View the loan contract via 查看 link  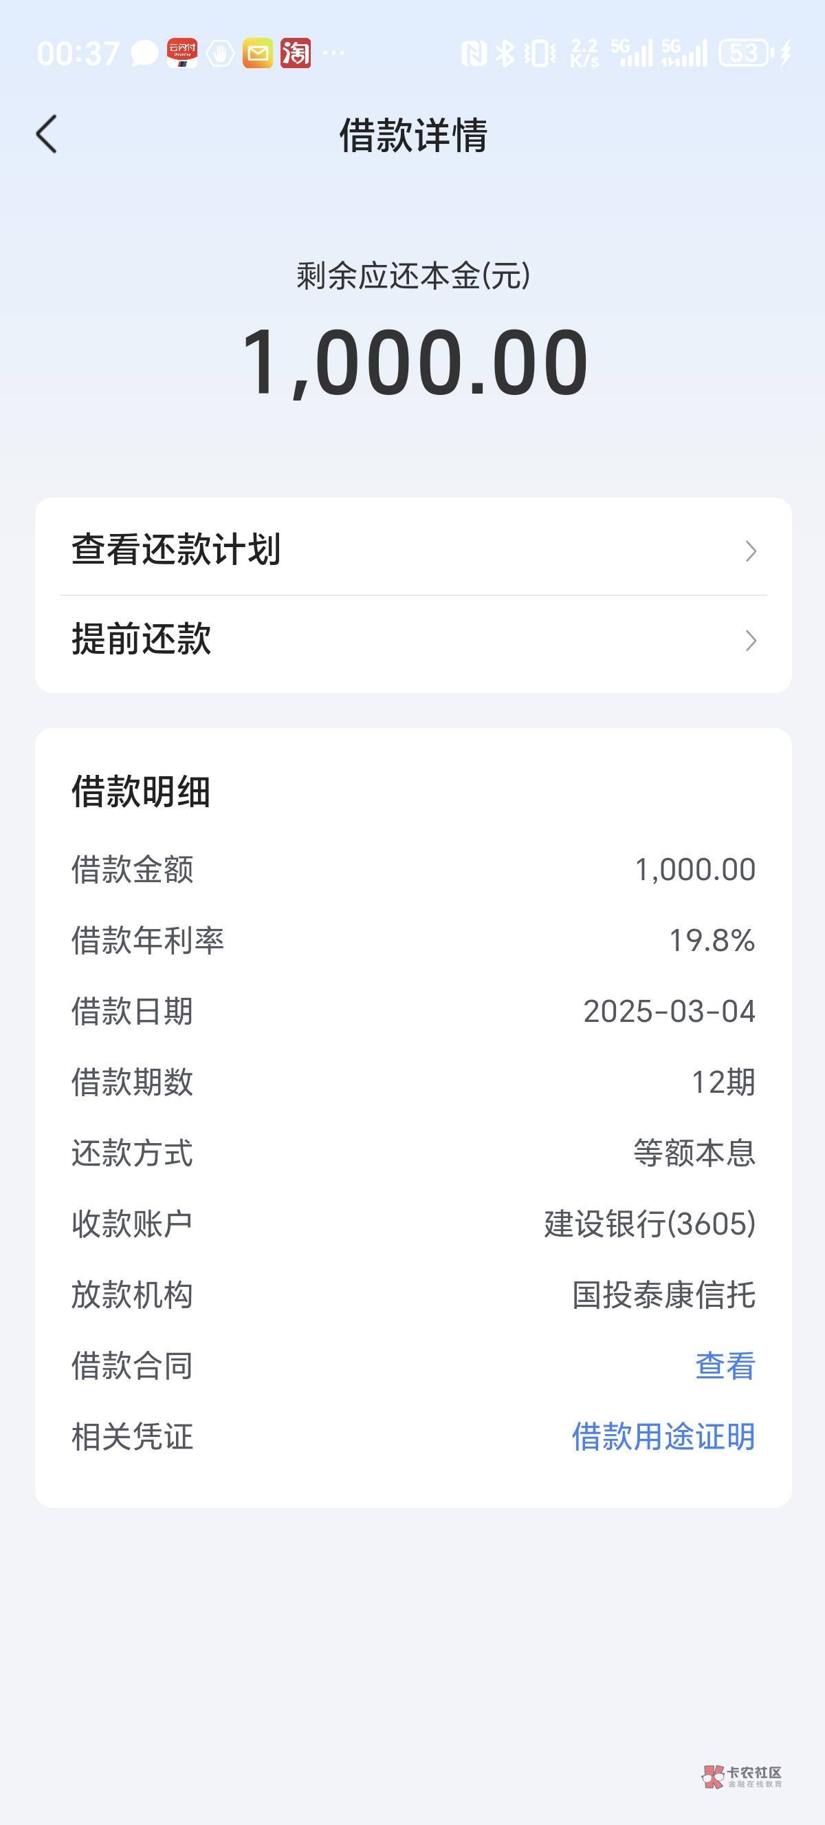pos(725,1365)
